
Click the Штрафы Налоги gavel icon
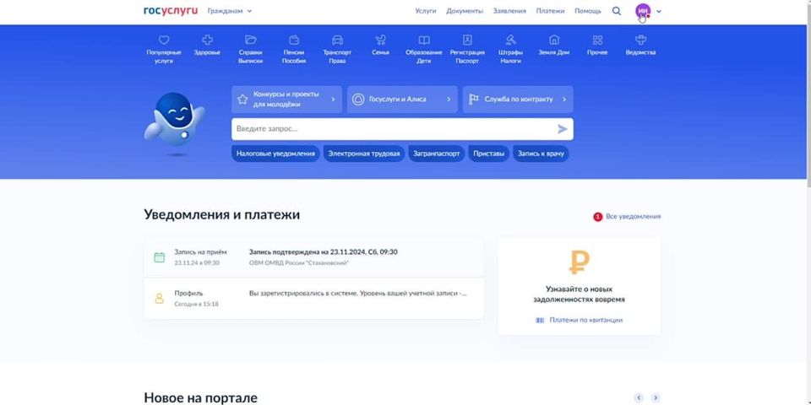coord(510,40)
